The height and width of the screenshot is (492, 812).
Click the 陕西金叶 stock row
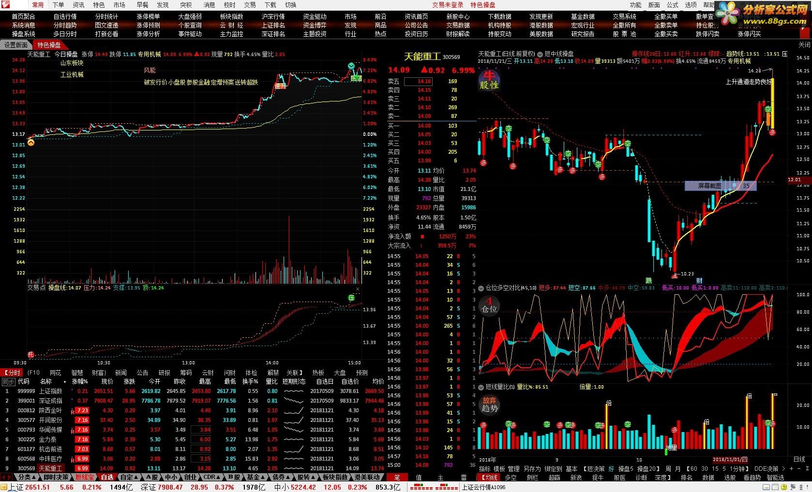(193, 410)
